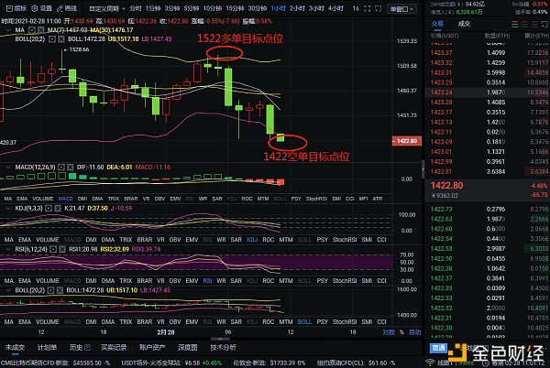Open RSI(6,12,24) settings gear
550x368 pixels.
(53, 249)
